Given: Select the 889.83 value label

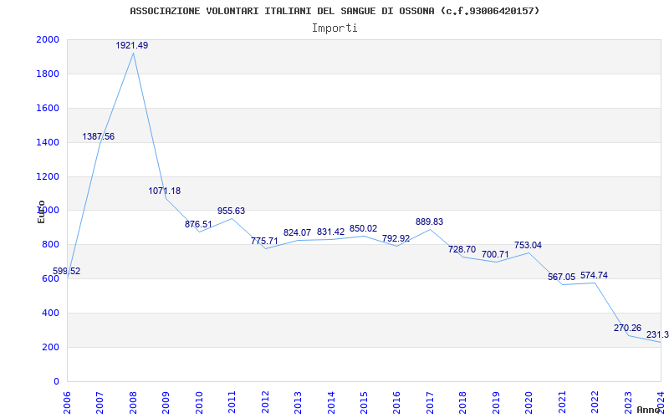Looking at the screenshot, I should coord(430,222).
